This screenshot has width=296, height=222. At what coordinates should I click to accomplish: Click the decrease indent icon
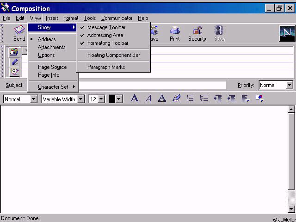coord(218,99)
